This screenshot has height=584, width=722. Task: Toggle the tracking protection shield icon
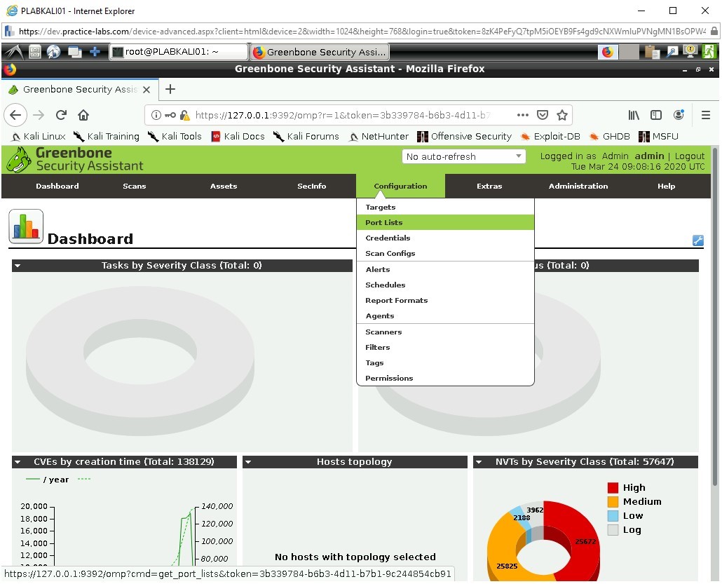pos(542,115)
